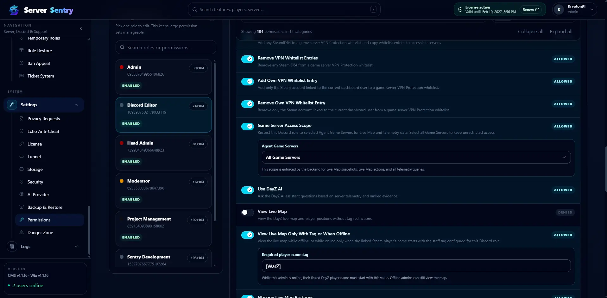Screen dimensions: 607x298
Task: Click the Privacy Requests icon
Action: point(22,119)
